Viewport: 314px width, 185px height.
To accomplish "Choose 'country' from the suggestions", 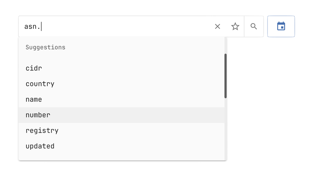I will click(x=40, y=84).
